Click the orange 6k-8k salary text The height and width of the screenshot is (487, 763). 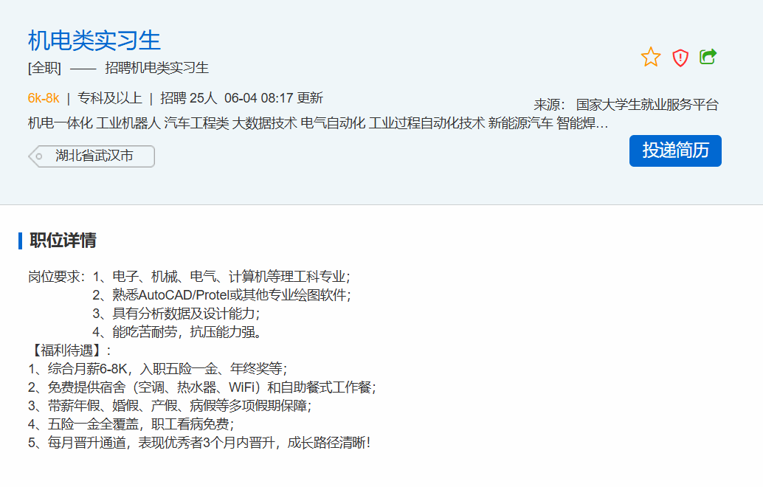(x=44, y=98)
